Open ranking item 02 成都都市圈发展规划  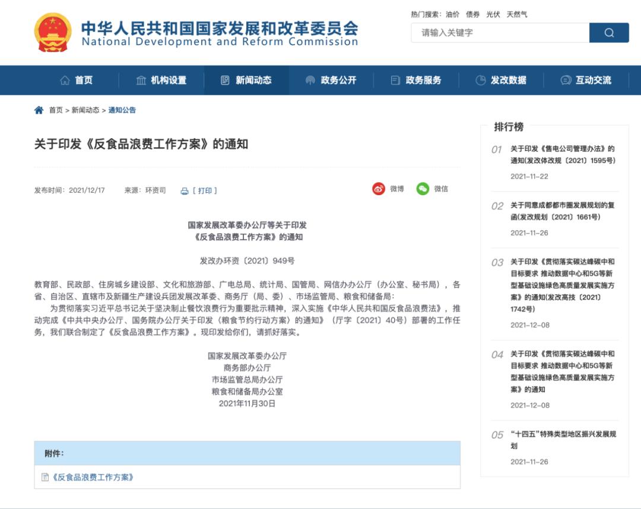tap(562, 211)
